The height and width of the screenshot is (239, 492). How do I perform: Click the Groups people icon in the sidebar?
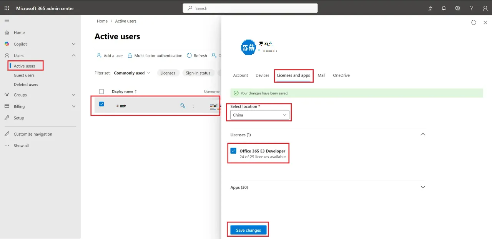tap(7, 95)
